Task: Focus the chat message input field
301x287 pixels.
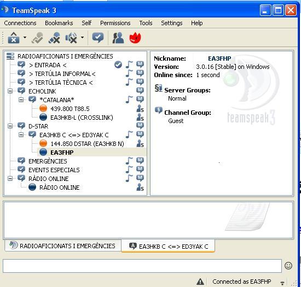Action: click(142, 266)
